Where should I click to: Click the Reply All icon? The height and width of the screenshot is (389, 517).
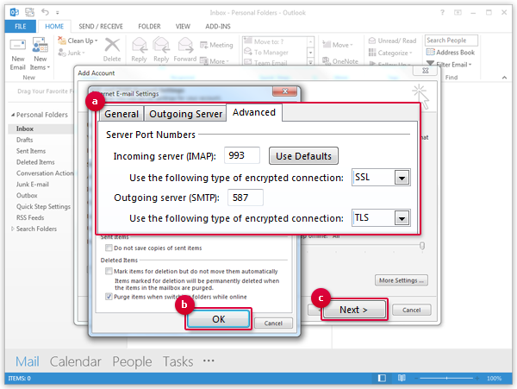click(x=160, y=47)
